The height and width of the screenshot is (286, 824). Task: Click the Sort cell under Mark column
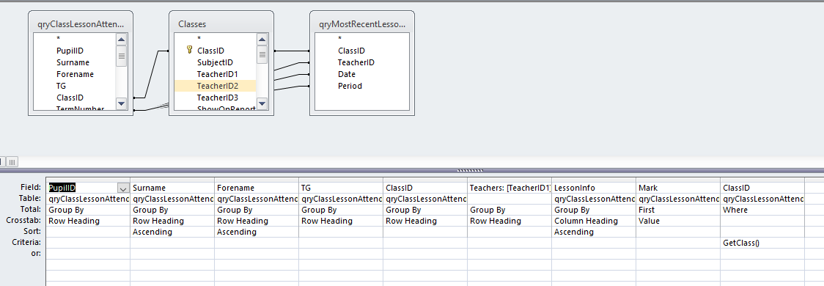[x=678, y=232]
